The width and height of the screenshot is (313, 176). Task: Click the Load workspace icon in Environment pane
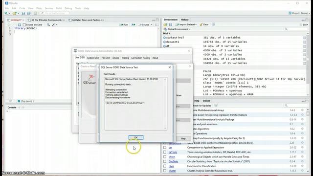[165, 24]
